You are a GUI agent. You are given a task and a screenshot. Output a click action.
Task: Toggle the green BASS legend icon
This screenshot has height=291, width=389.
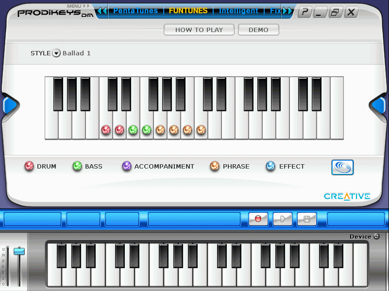coord(77,166)
